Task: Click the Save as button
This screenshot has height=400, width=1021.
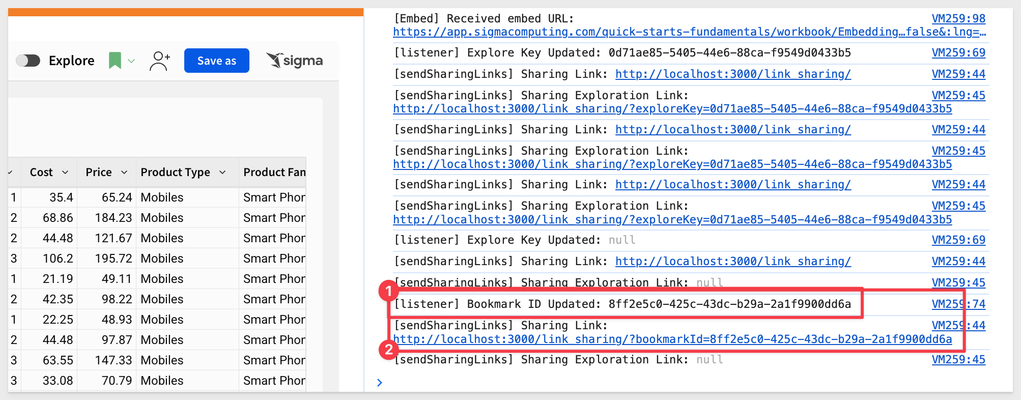Action: [x=217, y=61]
